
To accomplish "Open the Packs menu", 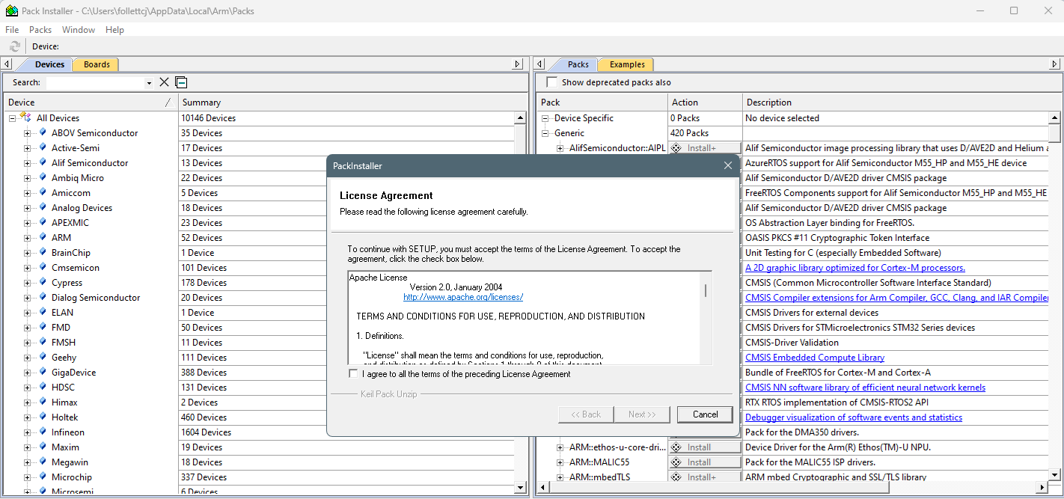I will tap(40, 30).
